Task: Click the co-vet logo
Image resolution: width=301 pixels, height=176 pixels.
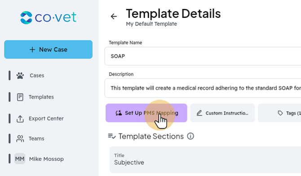Action: 49,18
